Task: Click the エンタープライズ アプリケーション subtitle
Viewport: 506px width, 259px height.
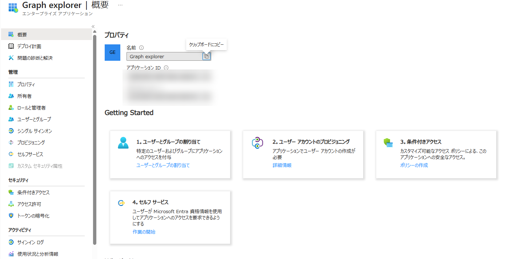Action: point(57,14)
